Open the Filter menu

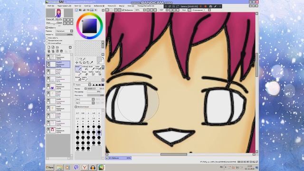(112, 6)
